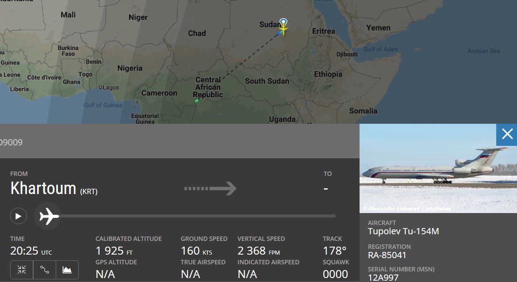Open the altitude graph chart icon
This screenshot has height=282, width=517.
[67, 270]
